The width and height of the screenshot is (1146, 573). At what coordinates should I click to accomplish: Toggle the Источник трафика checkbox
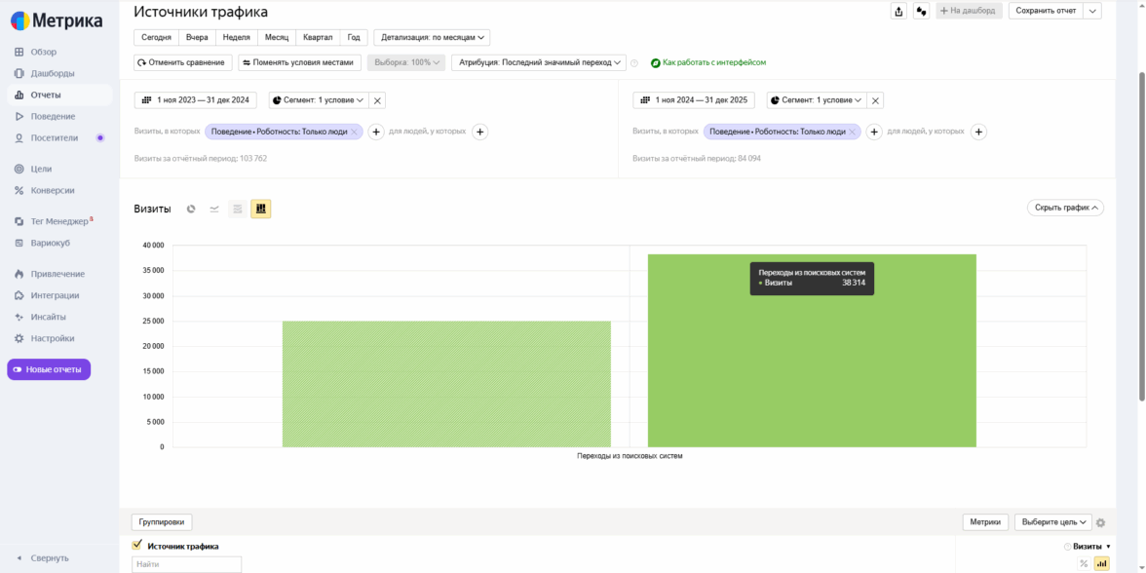(137, 546)
